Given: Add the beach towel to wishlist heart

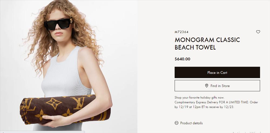Looking at the screenshot, I should (258, 32).
